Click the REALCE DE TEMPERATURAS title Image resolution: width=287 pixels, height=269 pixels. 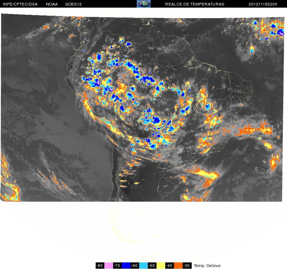click(195, 4)
